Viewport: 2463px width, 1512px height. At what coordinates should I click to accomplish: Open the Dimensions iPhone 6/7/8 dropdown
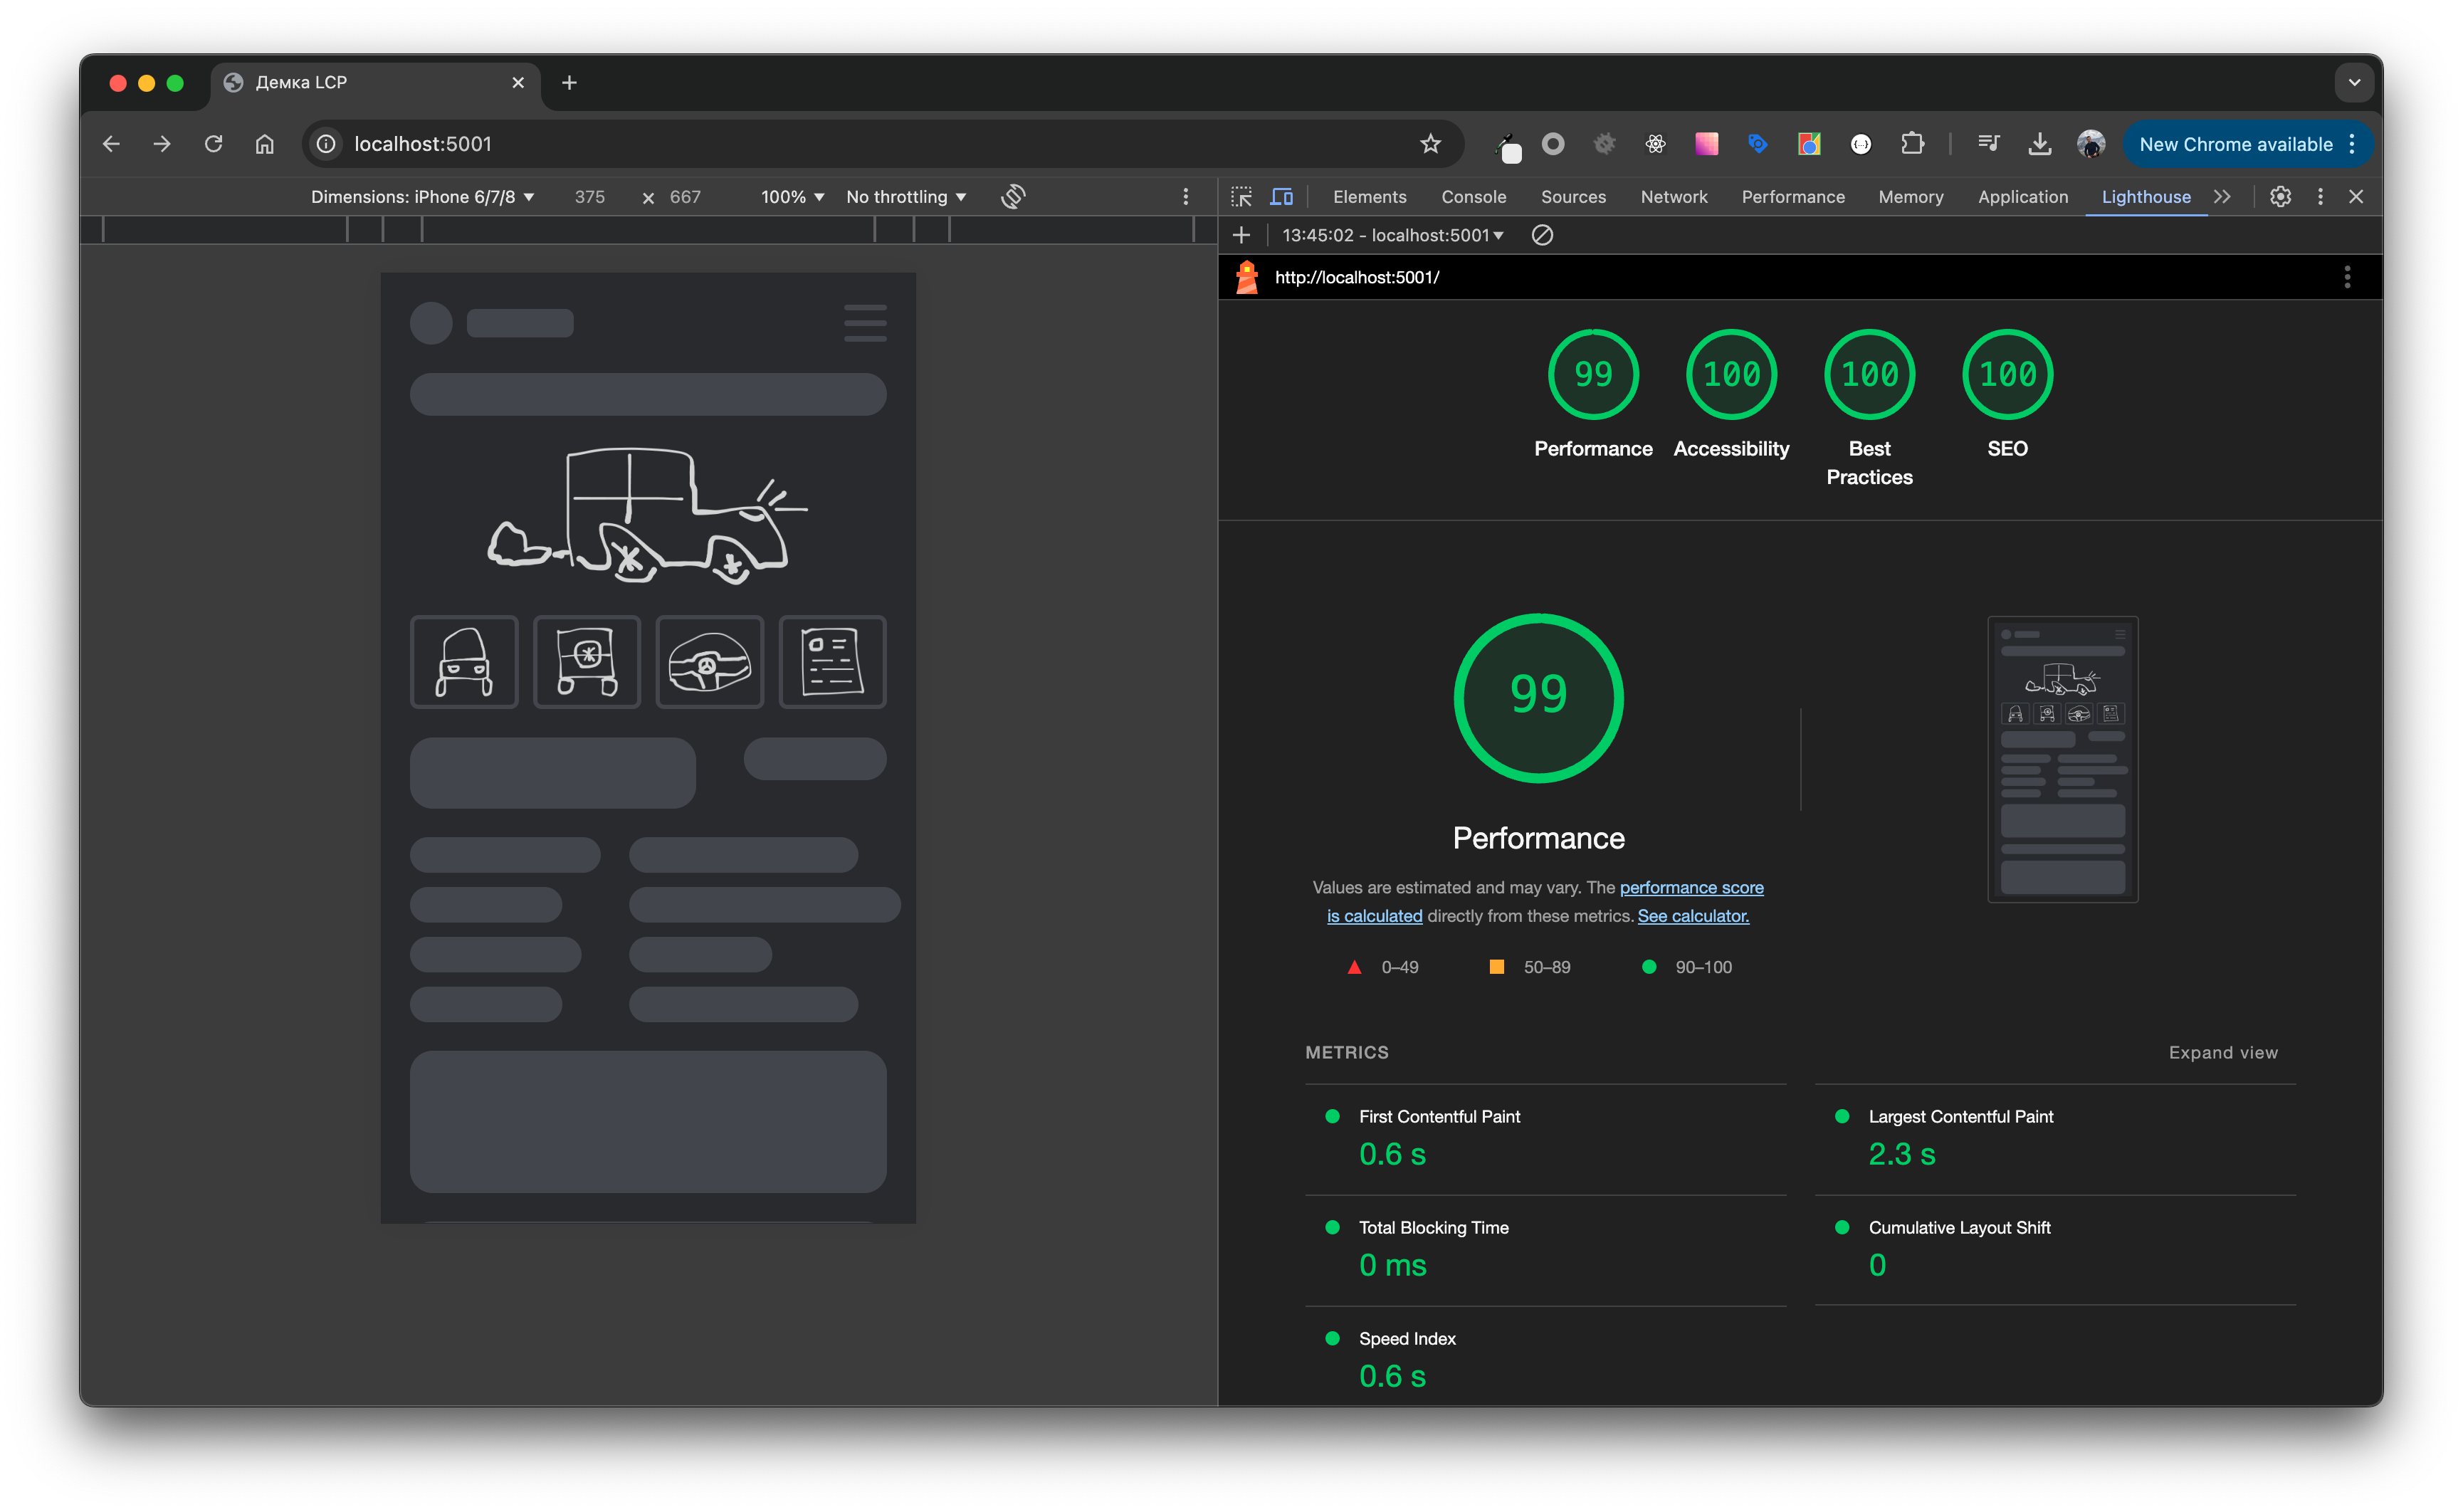(422, 197)
